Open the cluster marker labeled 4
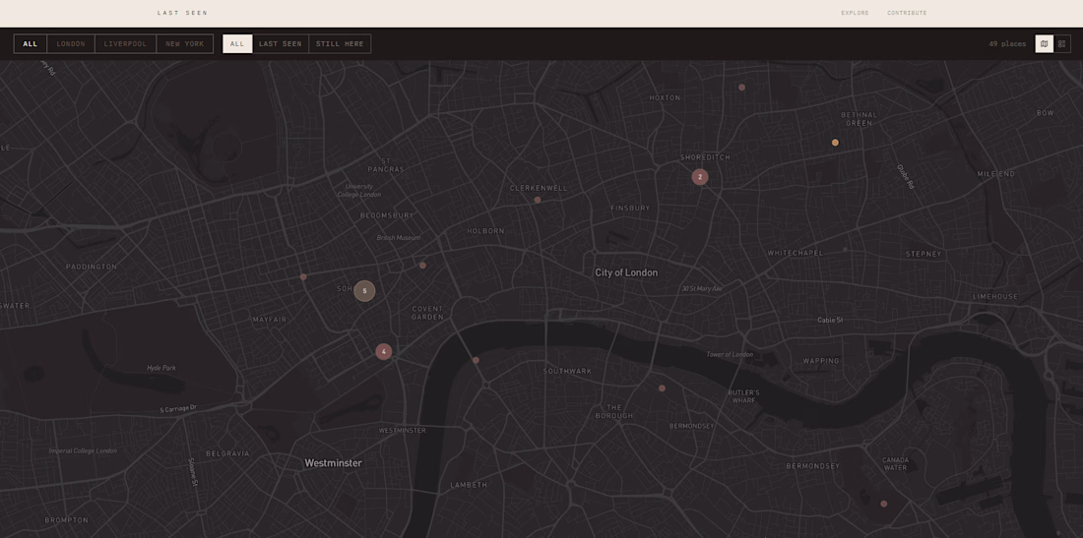This screenshot has width=1083, height=538. tap(383, 352)
